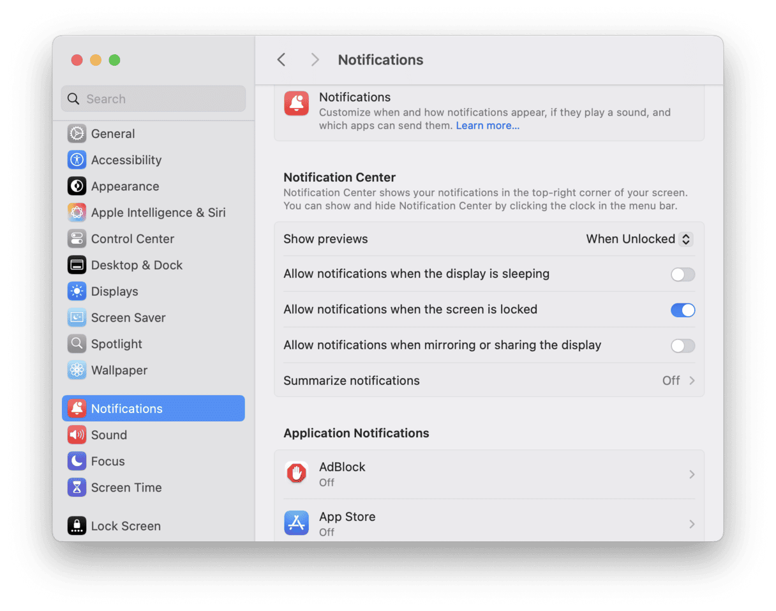Image resolution: width=776 pixels, height=611 pixels.
Task: Expand Summarize notifications settings
Action: coord(692,380)
